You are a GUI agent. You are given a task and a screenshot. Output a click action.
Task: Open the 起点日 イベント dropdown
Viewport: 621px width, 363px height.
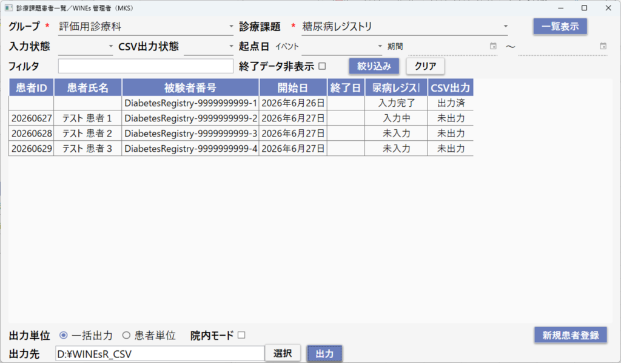342,46
